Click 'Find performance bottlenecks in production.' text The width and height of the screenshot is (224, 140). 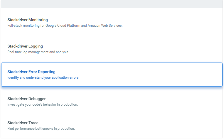coord(41,129)
